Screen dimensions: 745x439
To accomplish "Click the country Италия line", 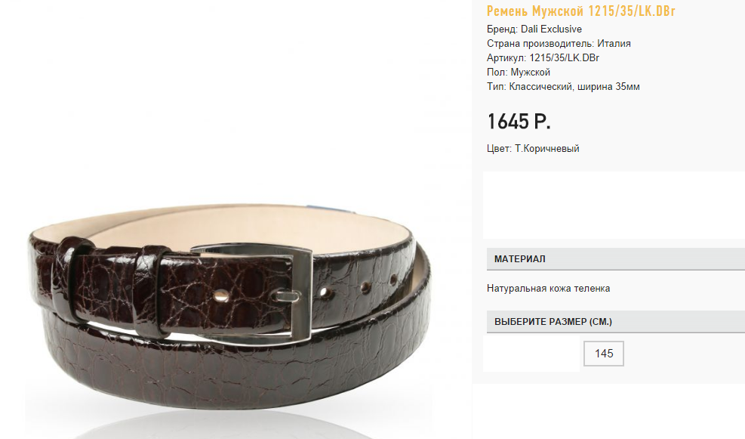I will point(559,43).
